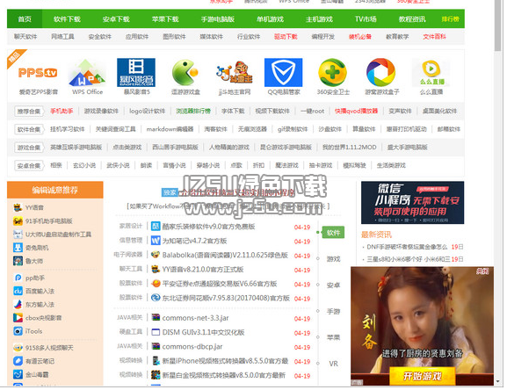Open the 刘备 game advertisement image
This screenshot has width=507, height=390.
(423, 326)
